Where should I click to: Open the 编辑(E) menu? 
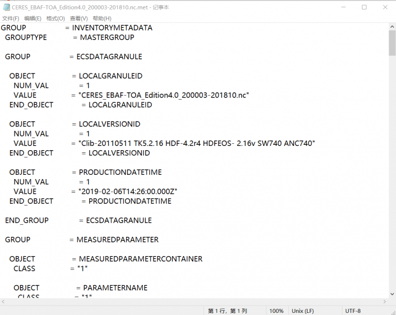click(x=33, y=18)
